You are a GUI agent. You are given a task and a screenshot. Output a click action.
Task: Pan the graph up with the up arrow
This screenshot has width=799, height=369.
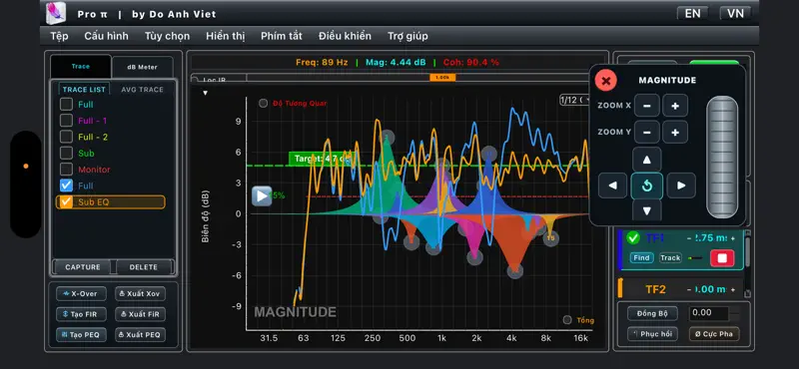coord(646,160)
